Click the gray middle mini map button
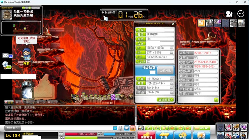 point(27,8)
